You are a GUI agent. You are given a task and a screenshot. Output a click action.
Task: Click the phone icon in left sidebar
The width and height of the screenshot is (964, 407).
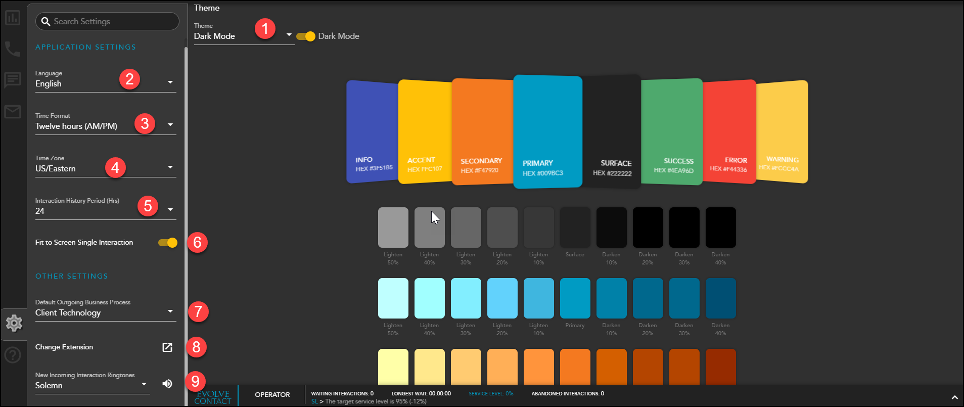coord(13,49)
